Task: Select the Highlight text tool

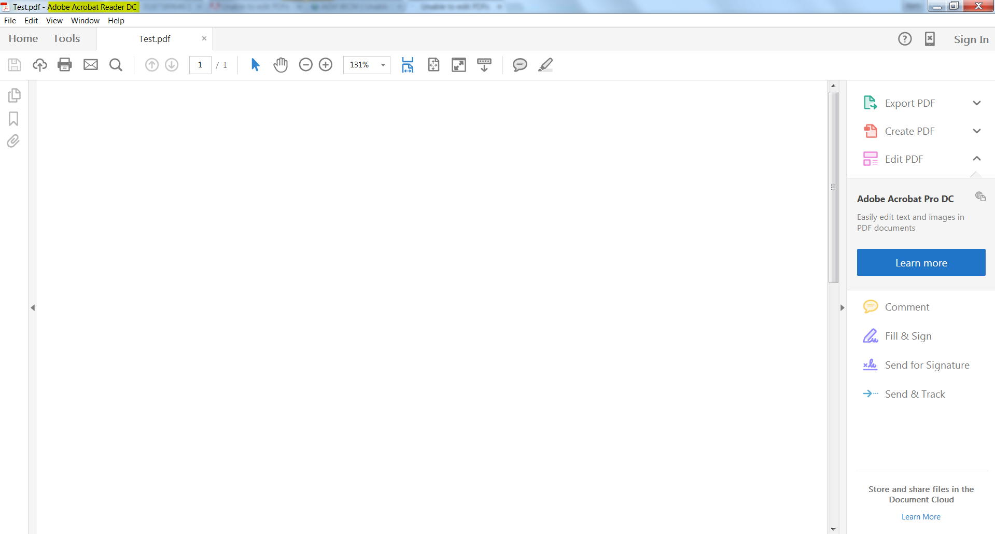Action: (545, 65)
